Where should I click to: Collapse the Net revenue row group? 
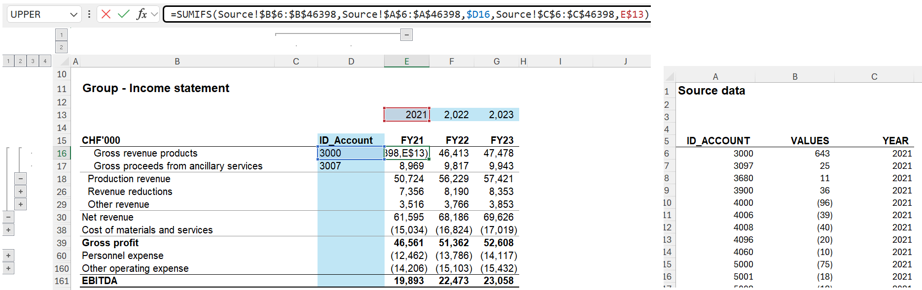[x=8, y=217]
